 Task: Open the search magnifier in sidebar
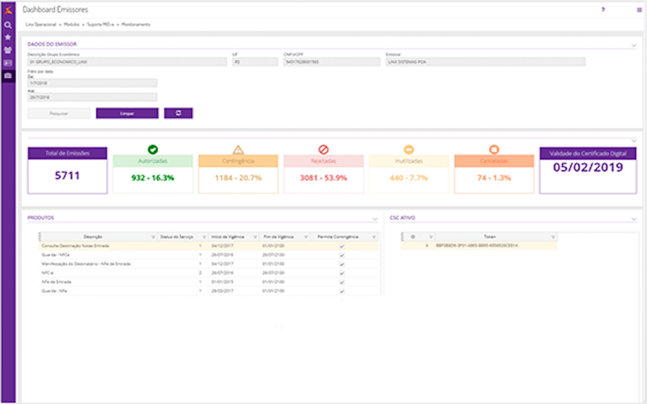[x=8, y=25]
